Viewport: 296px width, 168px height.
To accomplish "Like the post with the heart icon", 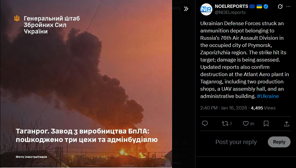I will [246, 124].
